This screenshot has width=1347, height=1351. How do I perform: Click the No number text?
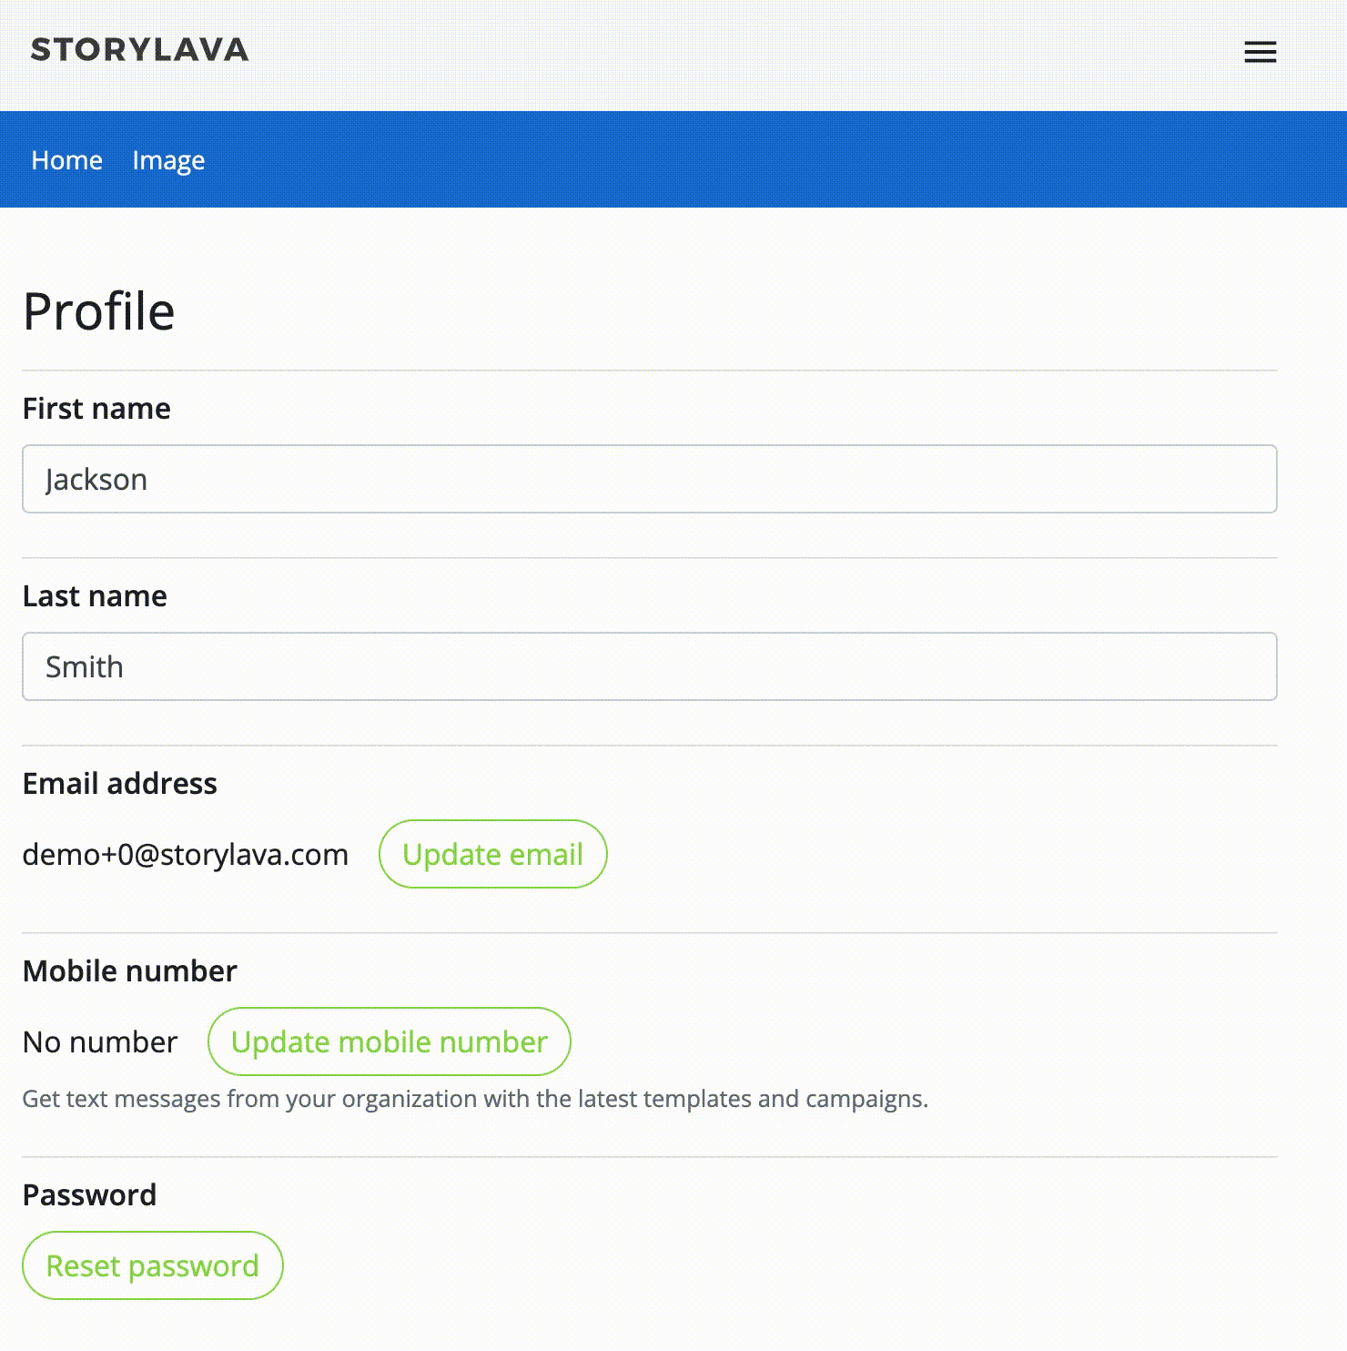click(100, 1042)
